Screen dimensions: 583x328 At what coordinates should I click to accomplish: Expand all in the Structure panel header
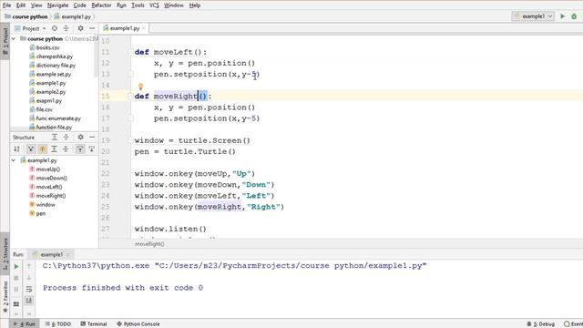point(55,138)
